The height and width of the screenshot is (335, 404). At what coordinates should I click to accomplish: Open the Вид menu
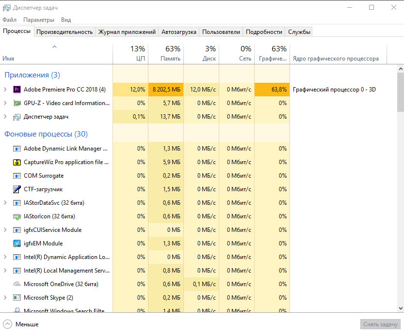click(66, 20)
